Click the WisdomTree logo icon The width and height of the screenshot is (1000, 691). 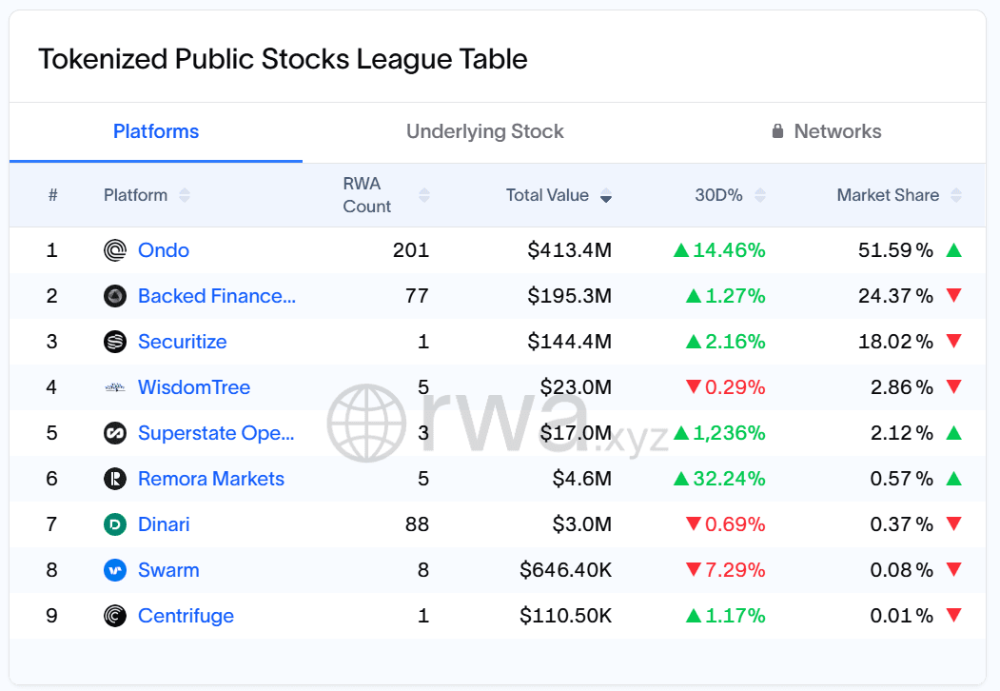click(115, 387)
